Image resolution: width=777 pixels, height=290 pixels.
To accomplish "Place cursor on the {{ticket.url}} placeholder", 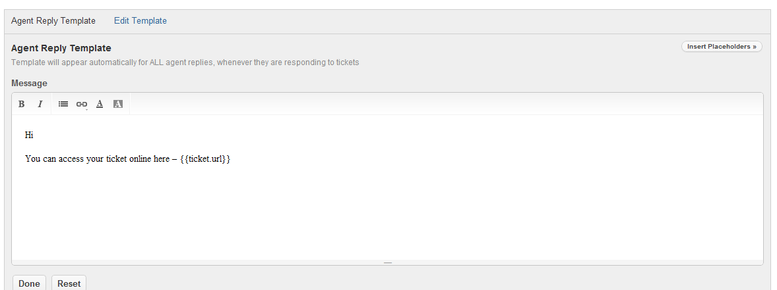I will (205, 159).
